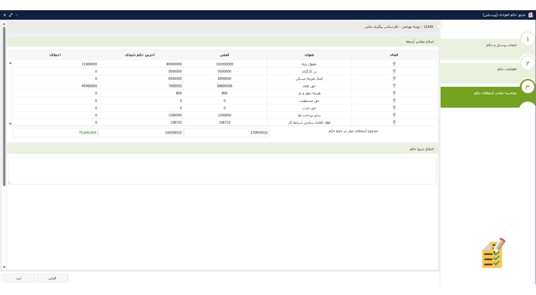Click the personnel label 12345 روزبه بهرامی

[399, 27]
